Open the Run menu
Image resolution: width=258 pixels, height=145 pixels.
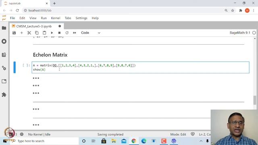click(x=44, y=18)
